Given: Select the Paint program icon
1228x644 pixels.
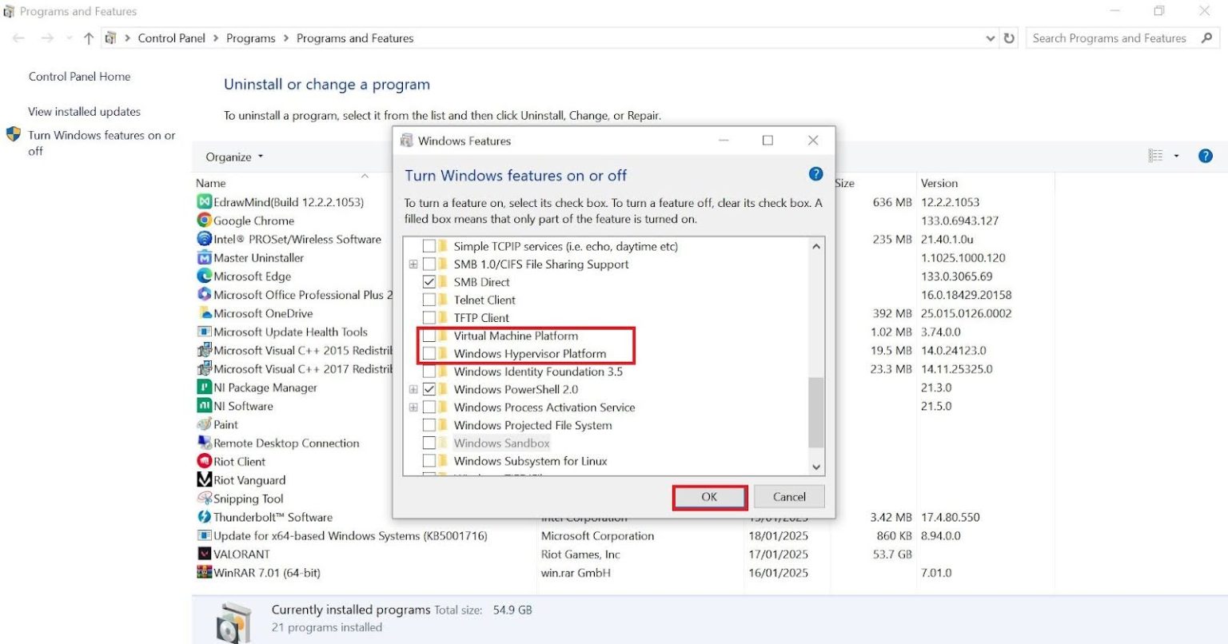Looking at the screenshot, I should pyautogui.click(x=204, y=424).
